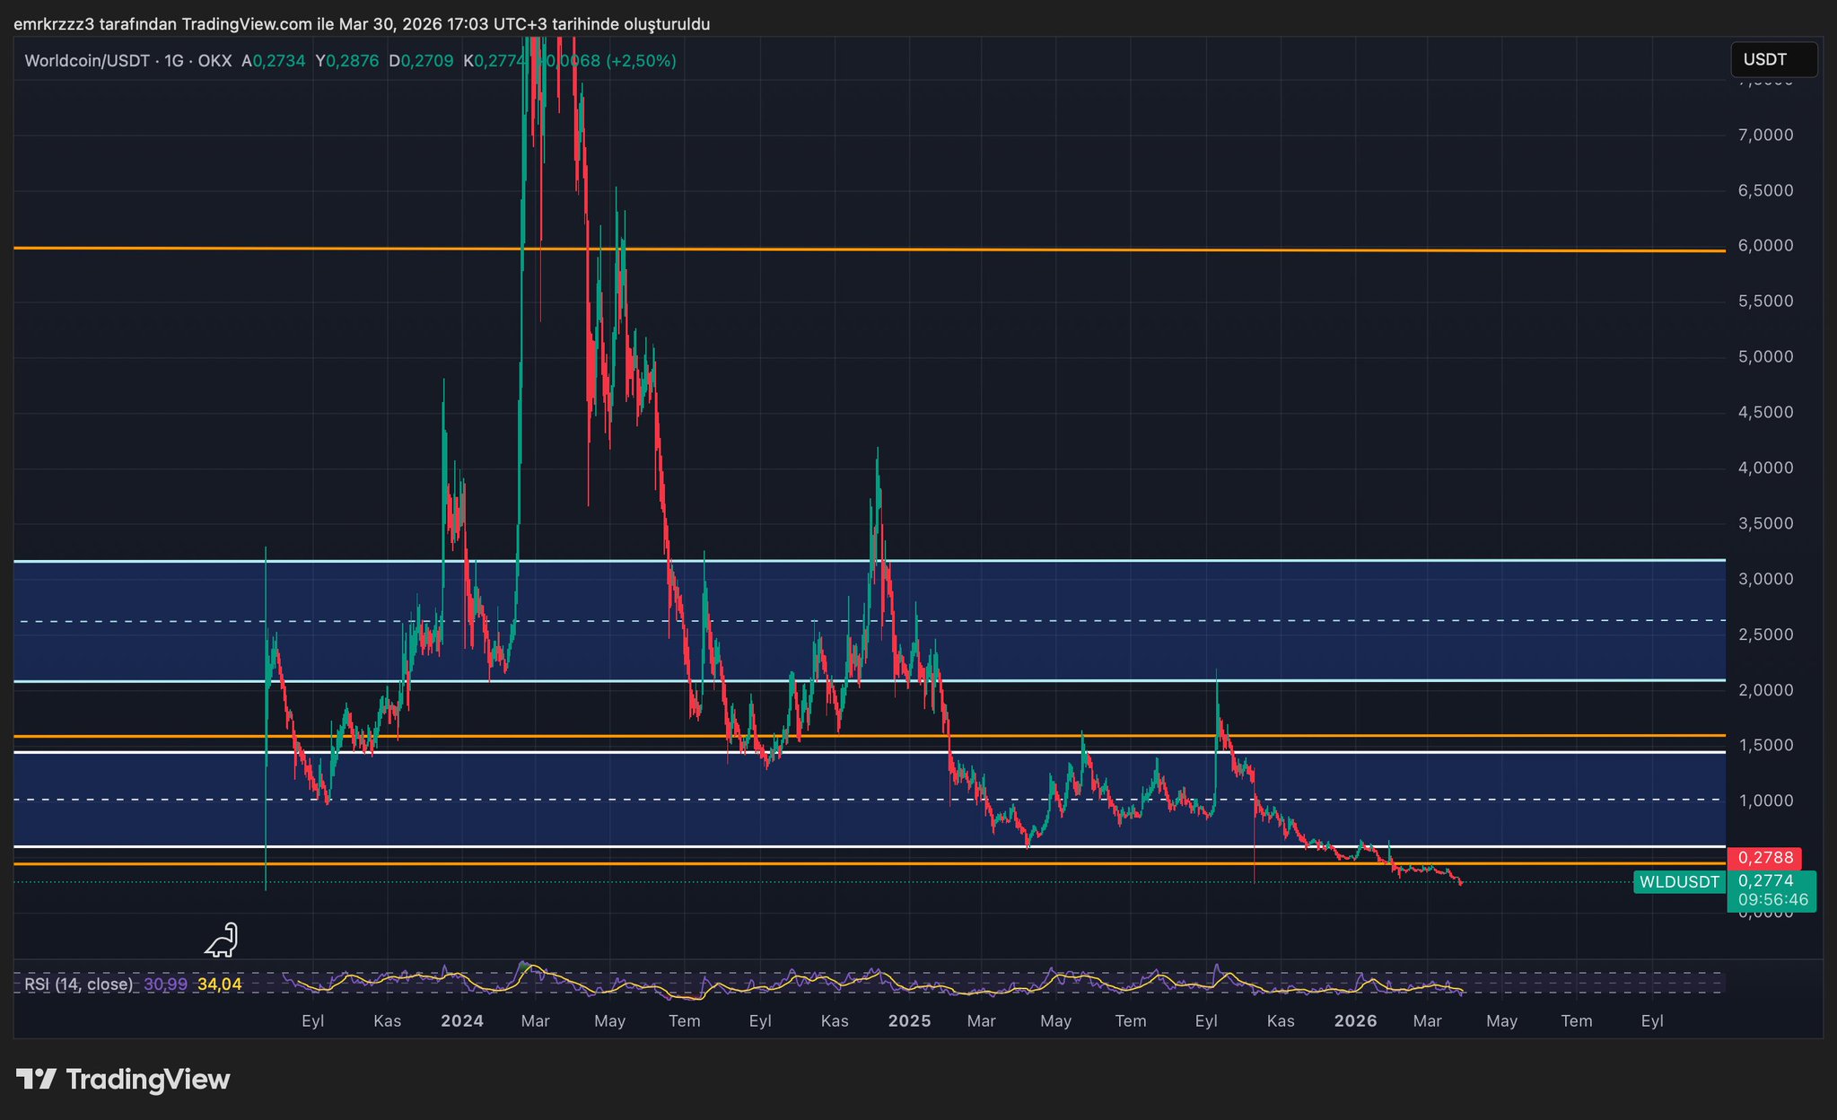Click the 2024 label on time axis
The width and height of the screenshot is (1837, 1120).
(462, 1021)
